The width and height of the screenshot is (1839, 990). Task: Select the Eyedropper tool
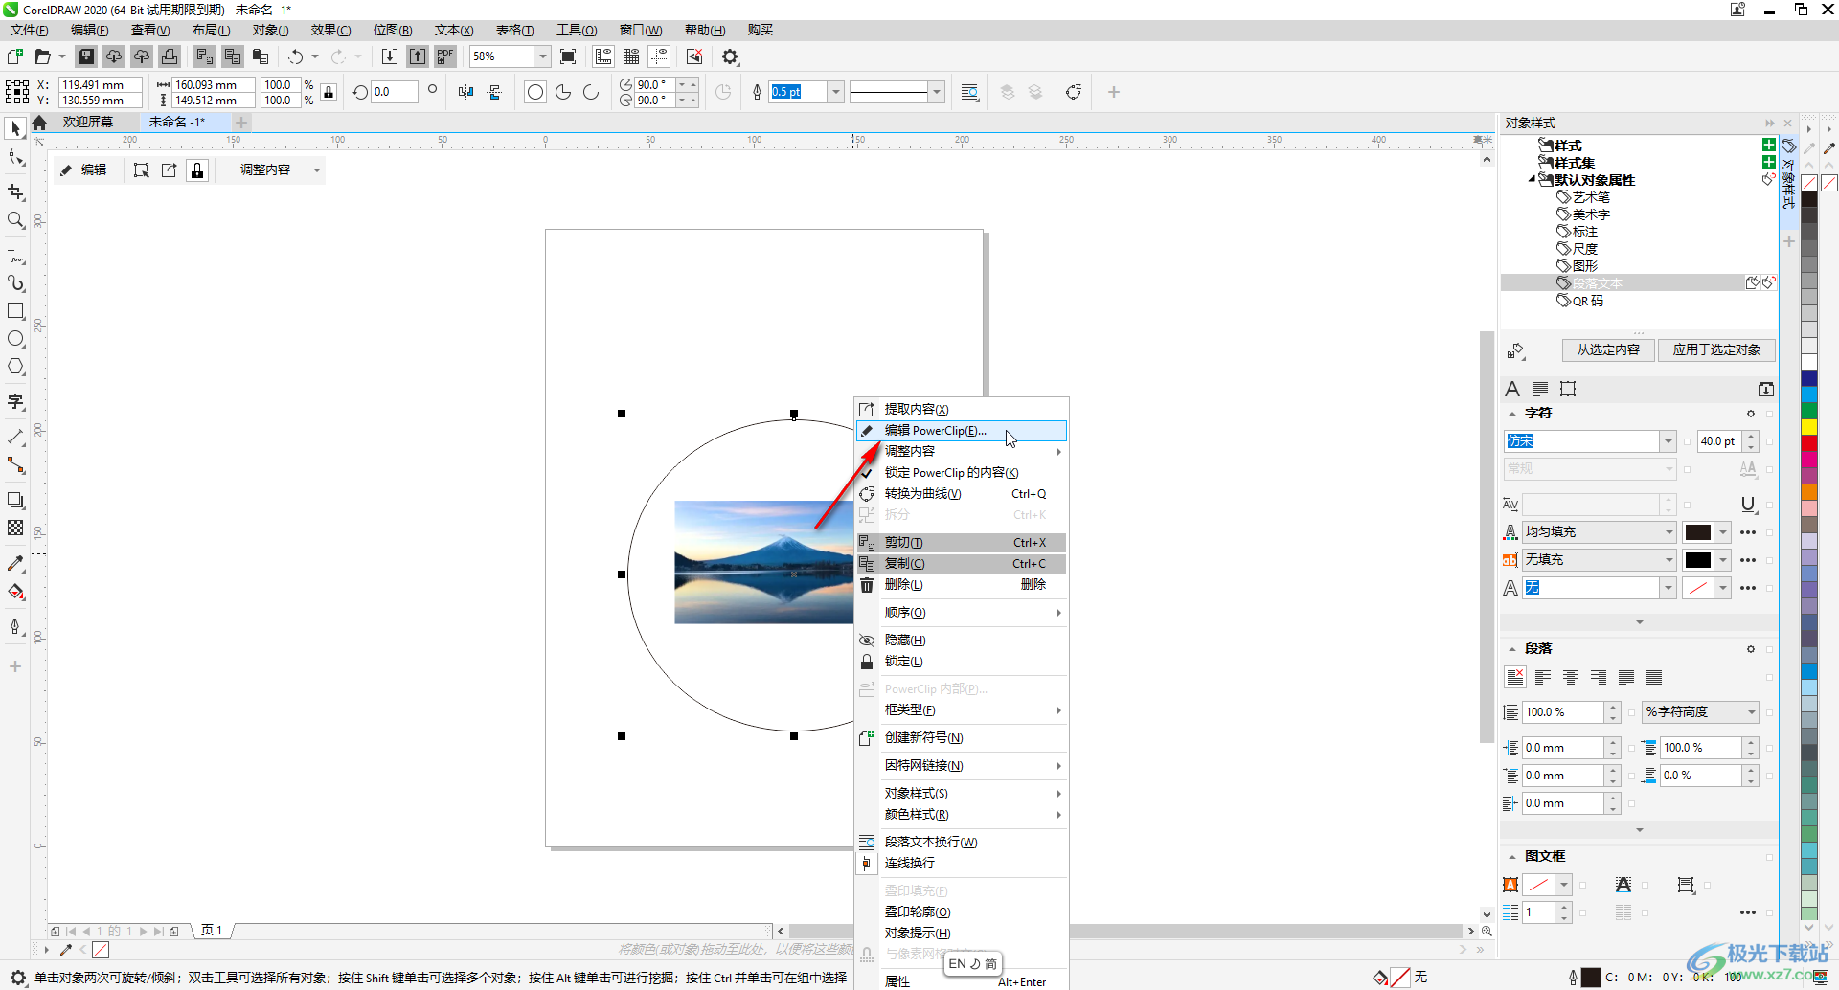[15, 563]
